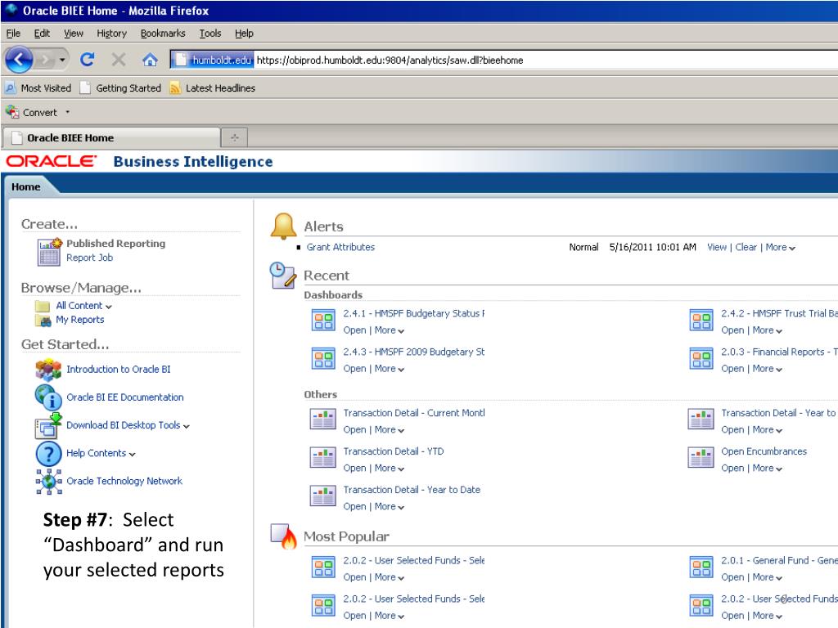Click dashboard icon for 2.4.1 HMSPF Budgetary Status
This screenshot has width=838, height=628.
[x=323, y=321]
